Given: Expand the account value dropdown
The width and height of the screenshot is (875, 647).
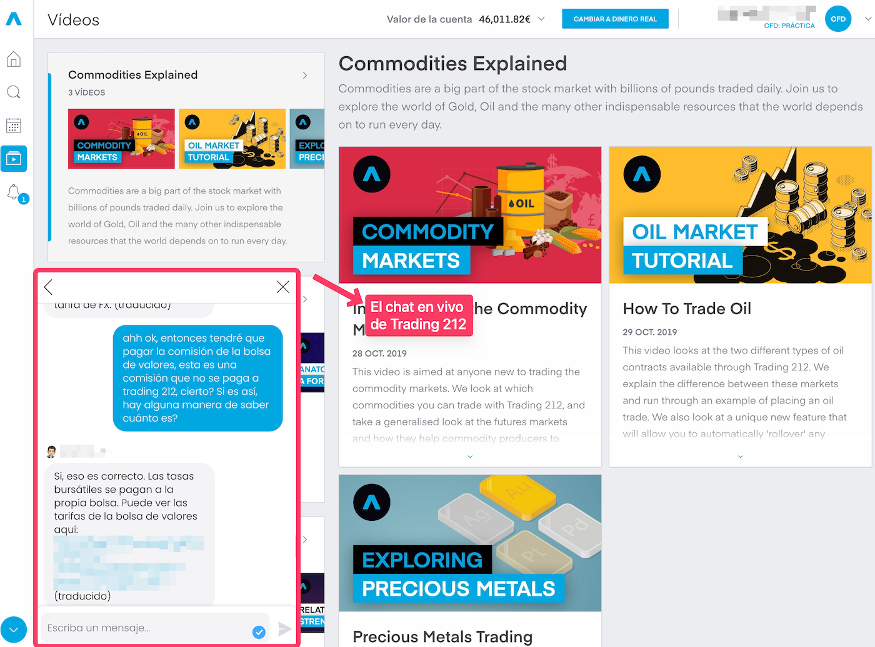Looking at the screenshot, I should tap(541, 19).
